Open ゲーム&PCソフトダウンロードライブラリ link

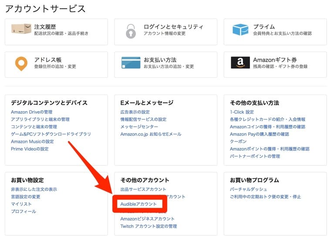[x=51, y=134]
